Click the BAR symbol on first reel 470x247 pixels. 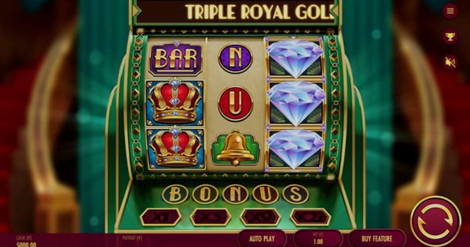[176, 59]
